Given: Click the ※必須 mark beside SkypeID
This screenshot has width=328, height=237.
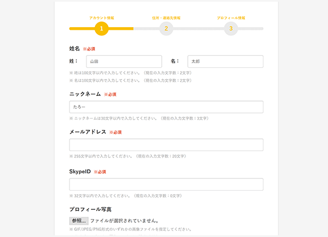Looking at the screenshot, I should (100, 172).
